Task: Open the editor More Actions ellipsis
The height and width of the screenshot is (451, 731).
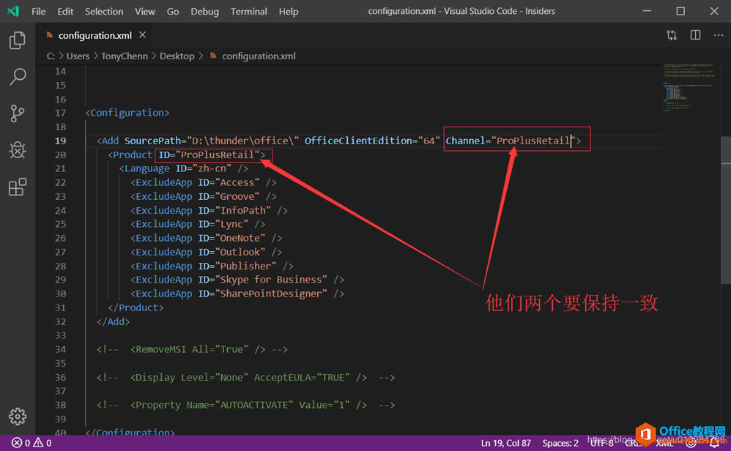Action: [718, 35]
